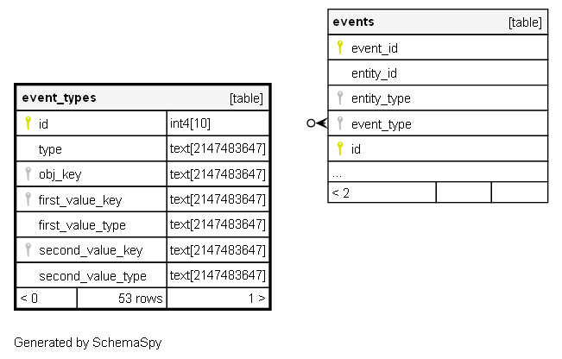The width and height of the screenshot is (562, 359).
Task: Click the '1 >' children count in event_types
Action: pos(256,299)
